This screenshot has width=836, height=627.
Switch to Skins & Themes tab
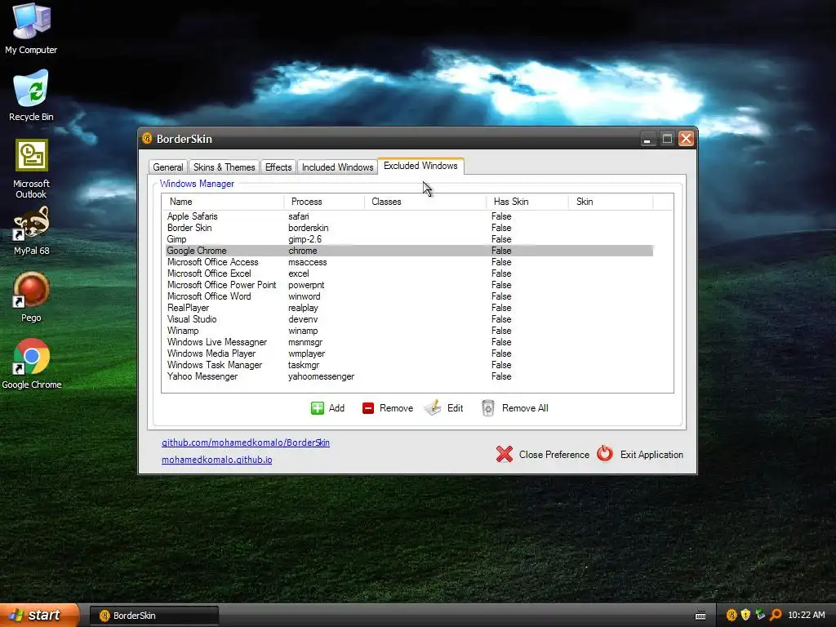click(224, 167)
